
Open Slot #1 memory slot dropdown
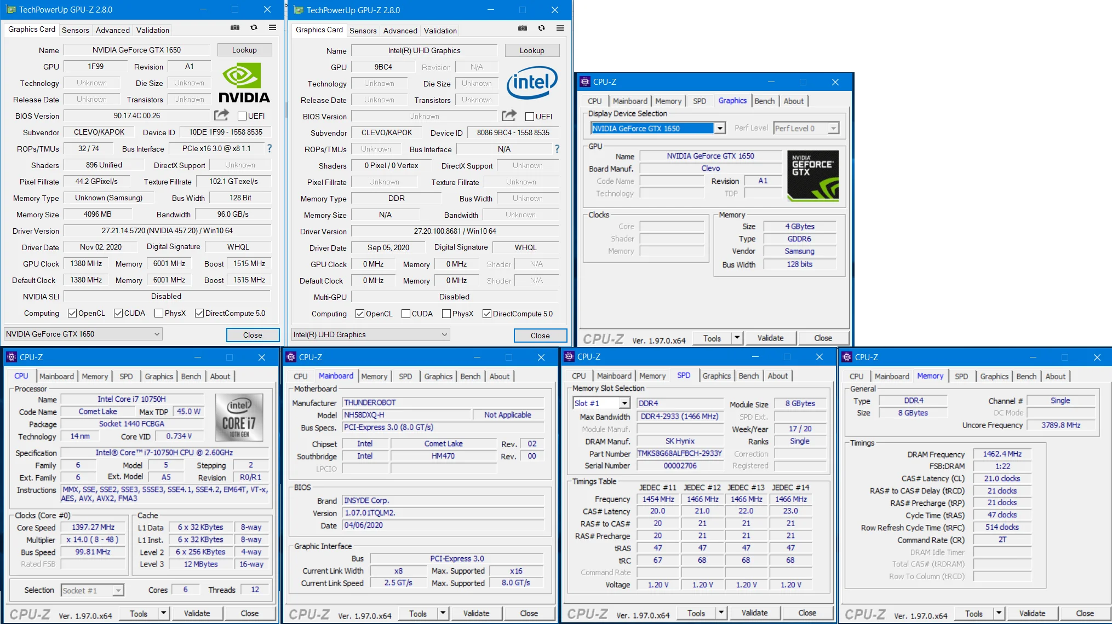click(x=624, y=403)
